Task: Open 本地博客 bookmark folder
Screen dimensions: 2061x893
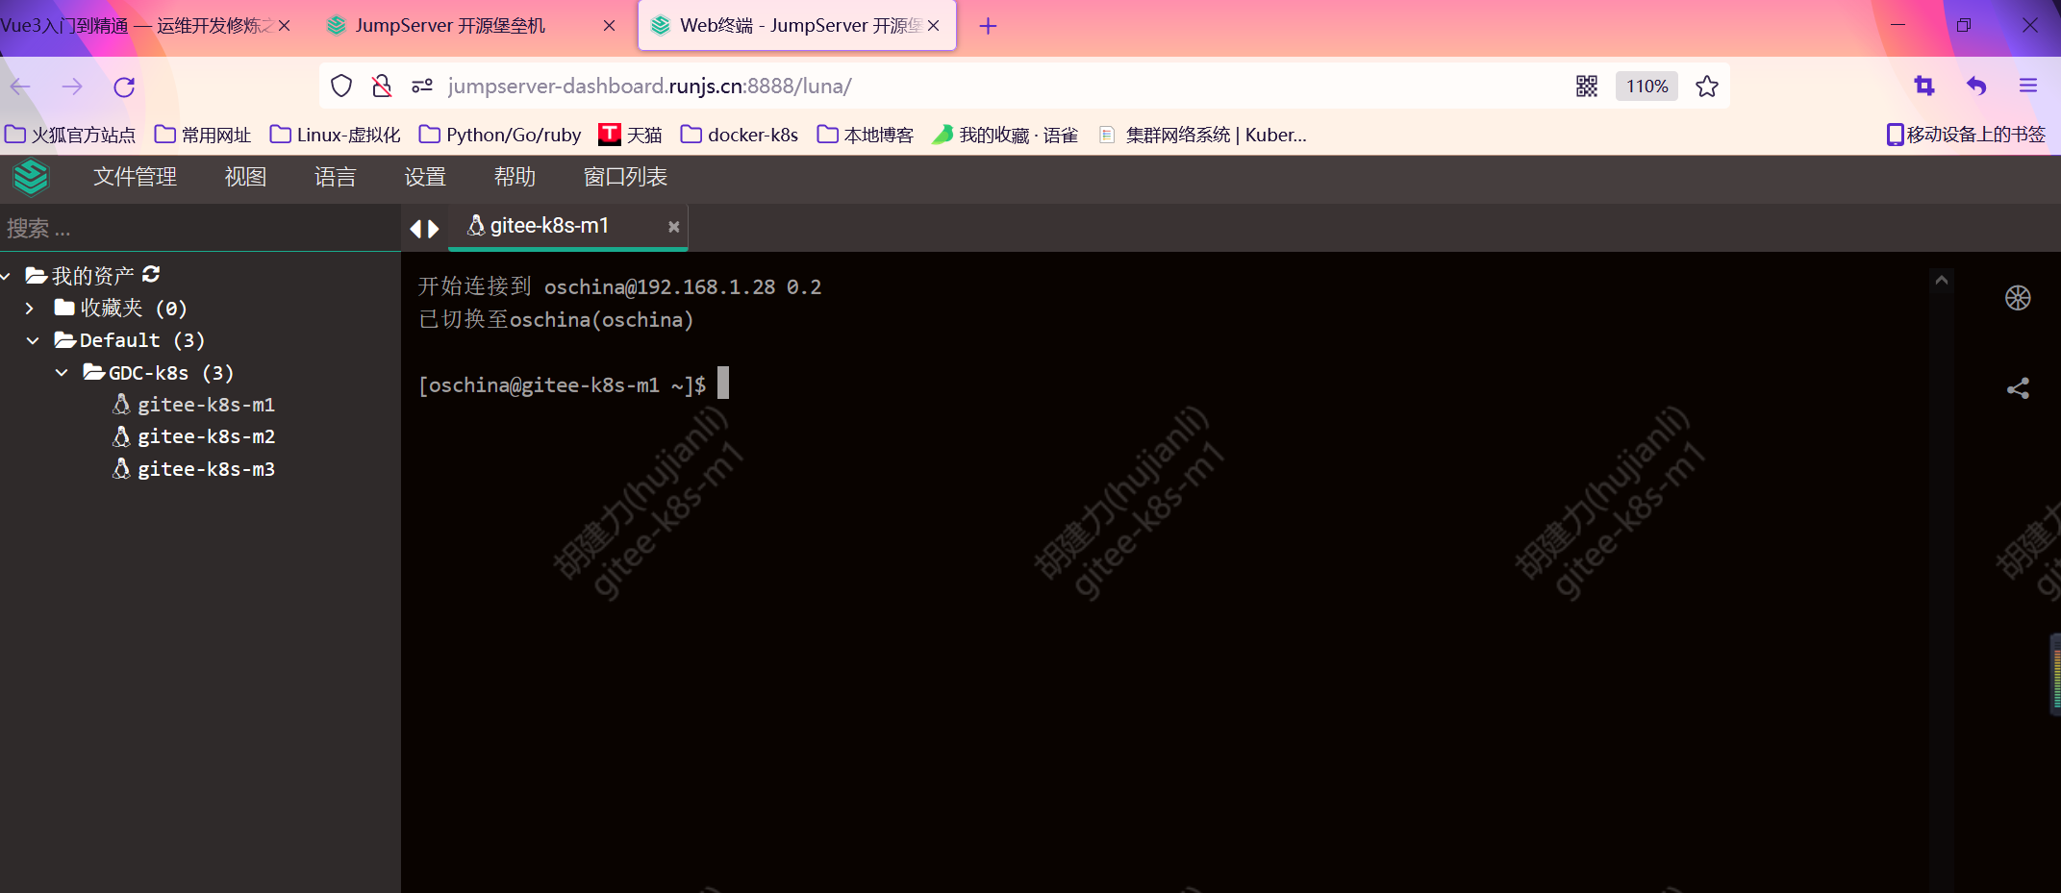Action: [x=865, y=135]
